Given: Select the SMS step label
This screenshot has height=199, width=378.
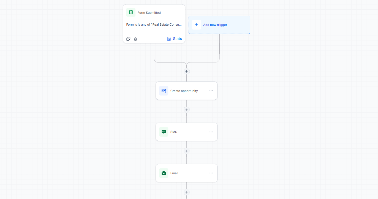Looking at the screenshot, I should tap(174, 132).
